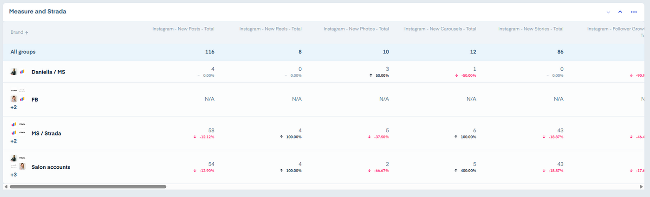Viewport: 650px width, 197px height.
Task: Open the three-dots widget options menu
Action: pos(634,12)
